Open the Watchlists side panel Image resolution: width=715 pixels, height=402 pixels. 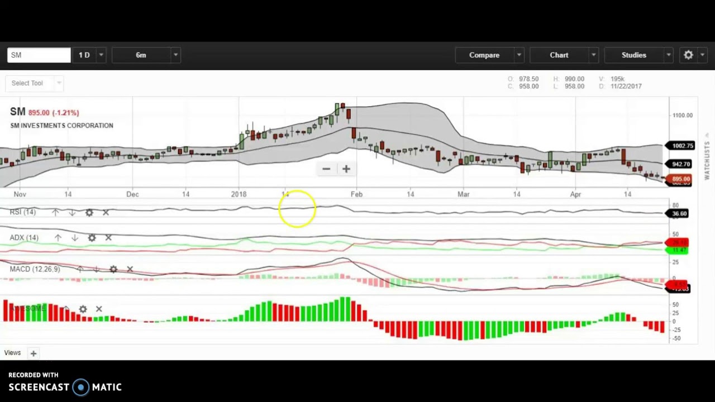click(707, 157)
